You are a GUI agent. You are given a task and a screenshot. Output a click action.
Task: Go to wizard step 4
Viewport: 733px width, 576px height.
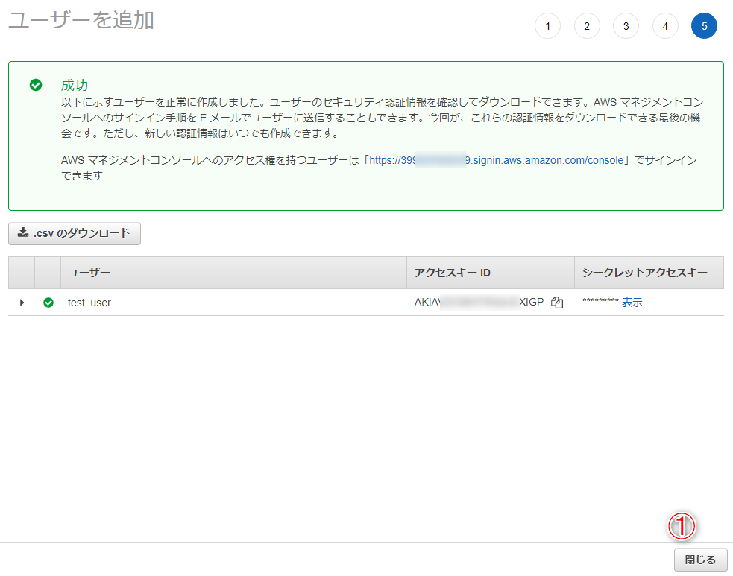tap(665, 26)
